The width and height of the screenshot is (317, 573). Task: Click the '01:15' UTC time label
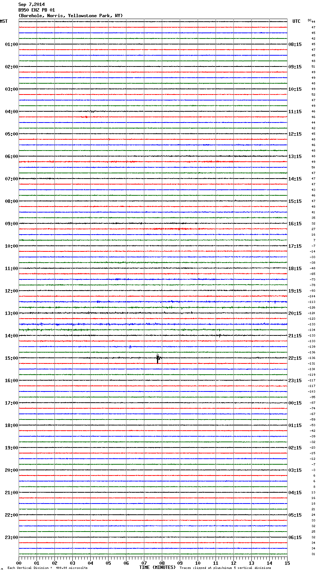pyautogui.click(x=295, y=425)
